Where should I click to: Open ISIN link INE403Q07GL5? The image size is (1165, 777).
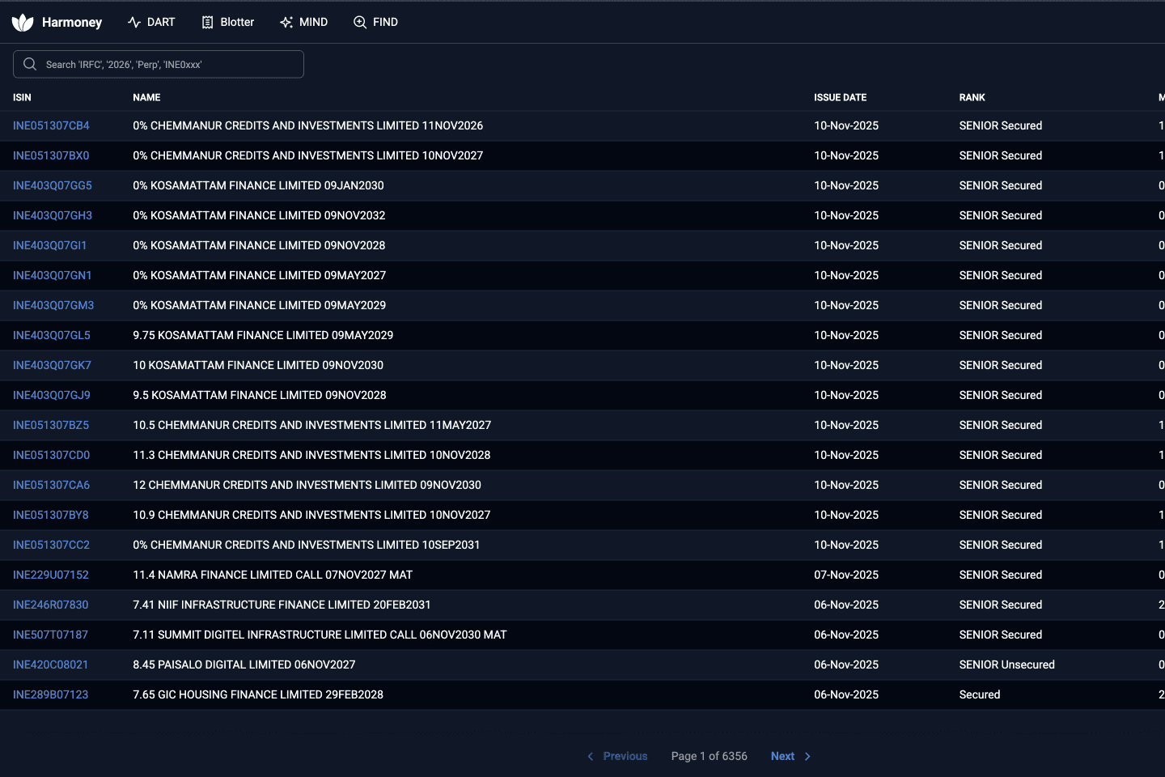click(x=52, y=335)
